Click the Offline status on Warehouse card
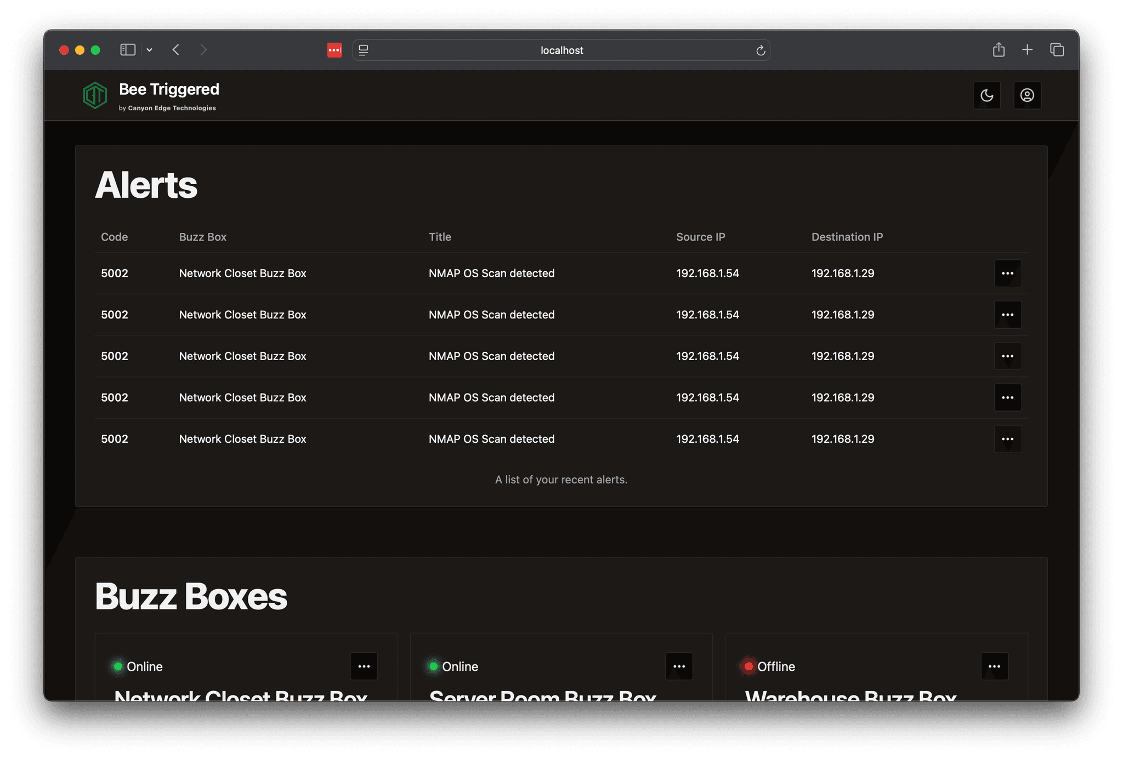The height and width of the screenshot is (759, 1123). point(776,666)
